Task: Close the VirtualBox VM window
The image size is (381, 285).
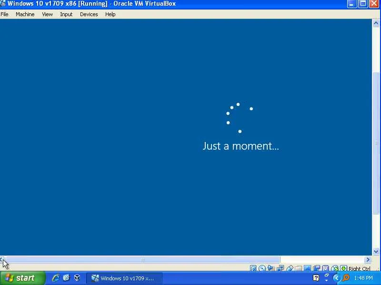Action: point(374,4)
